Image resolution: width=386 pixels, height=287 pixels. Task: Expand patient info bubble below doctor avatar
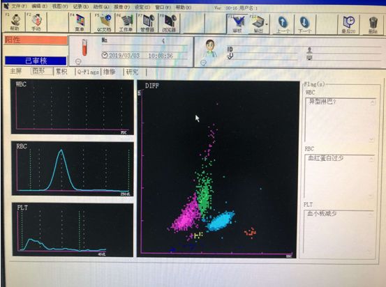(x=203, y=63)
